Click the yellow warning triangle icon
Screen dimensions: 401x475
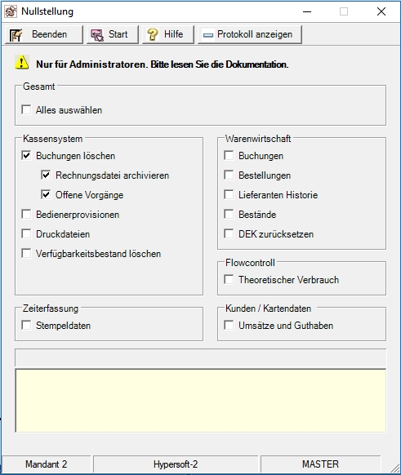pyautogui.click(x=22, y=62)
